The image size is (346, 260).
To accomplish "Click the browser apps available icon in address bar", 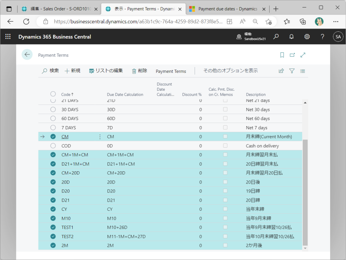I will click(229, 21).
